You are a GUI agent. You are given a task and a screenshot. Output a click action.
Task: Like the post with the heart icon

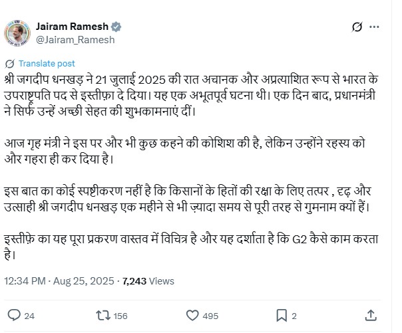[192, 314]
